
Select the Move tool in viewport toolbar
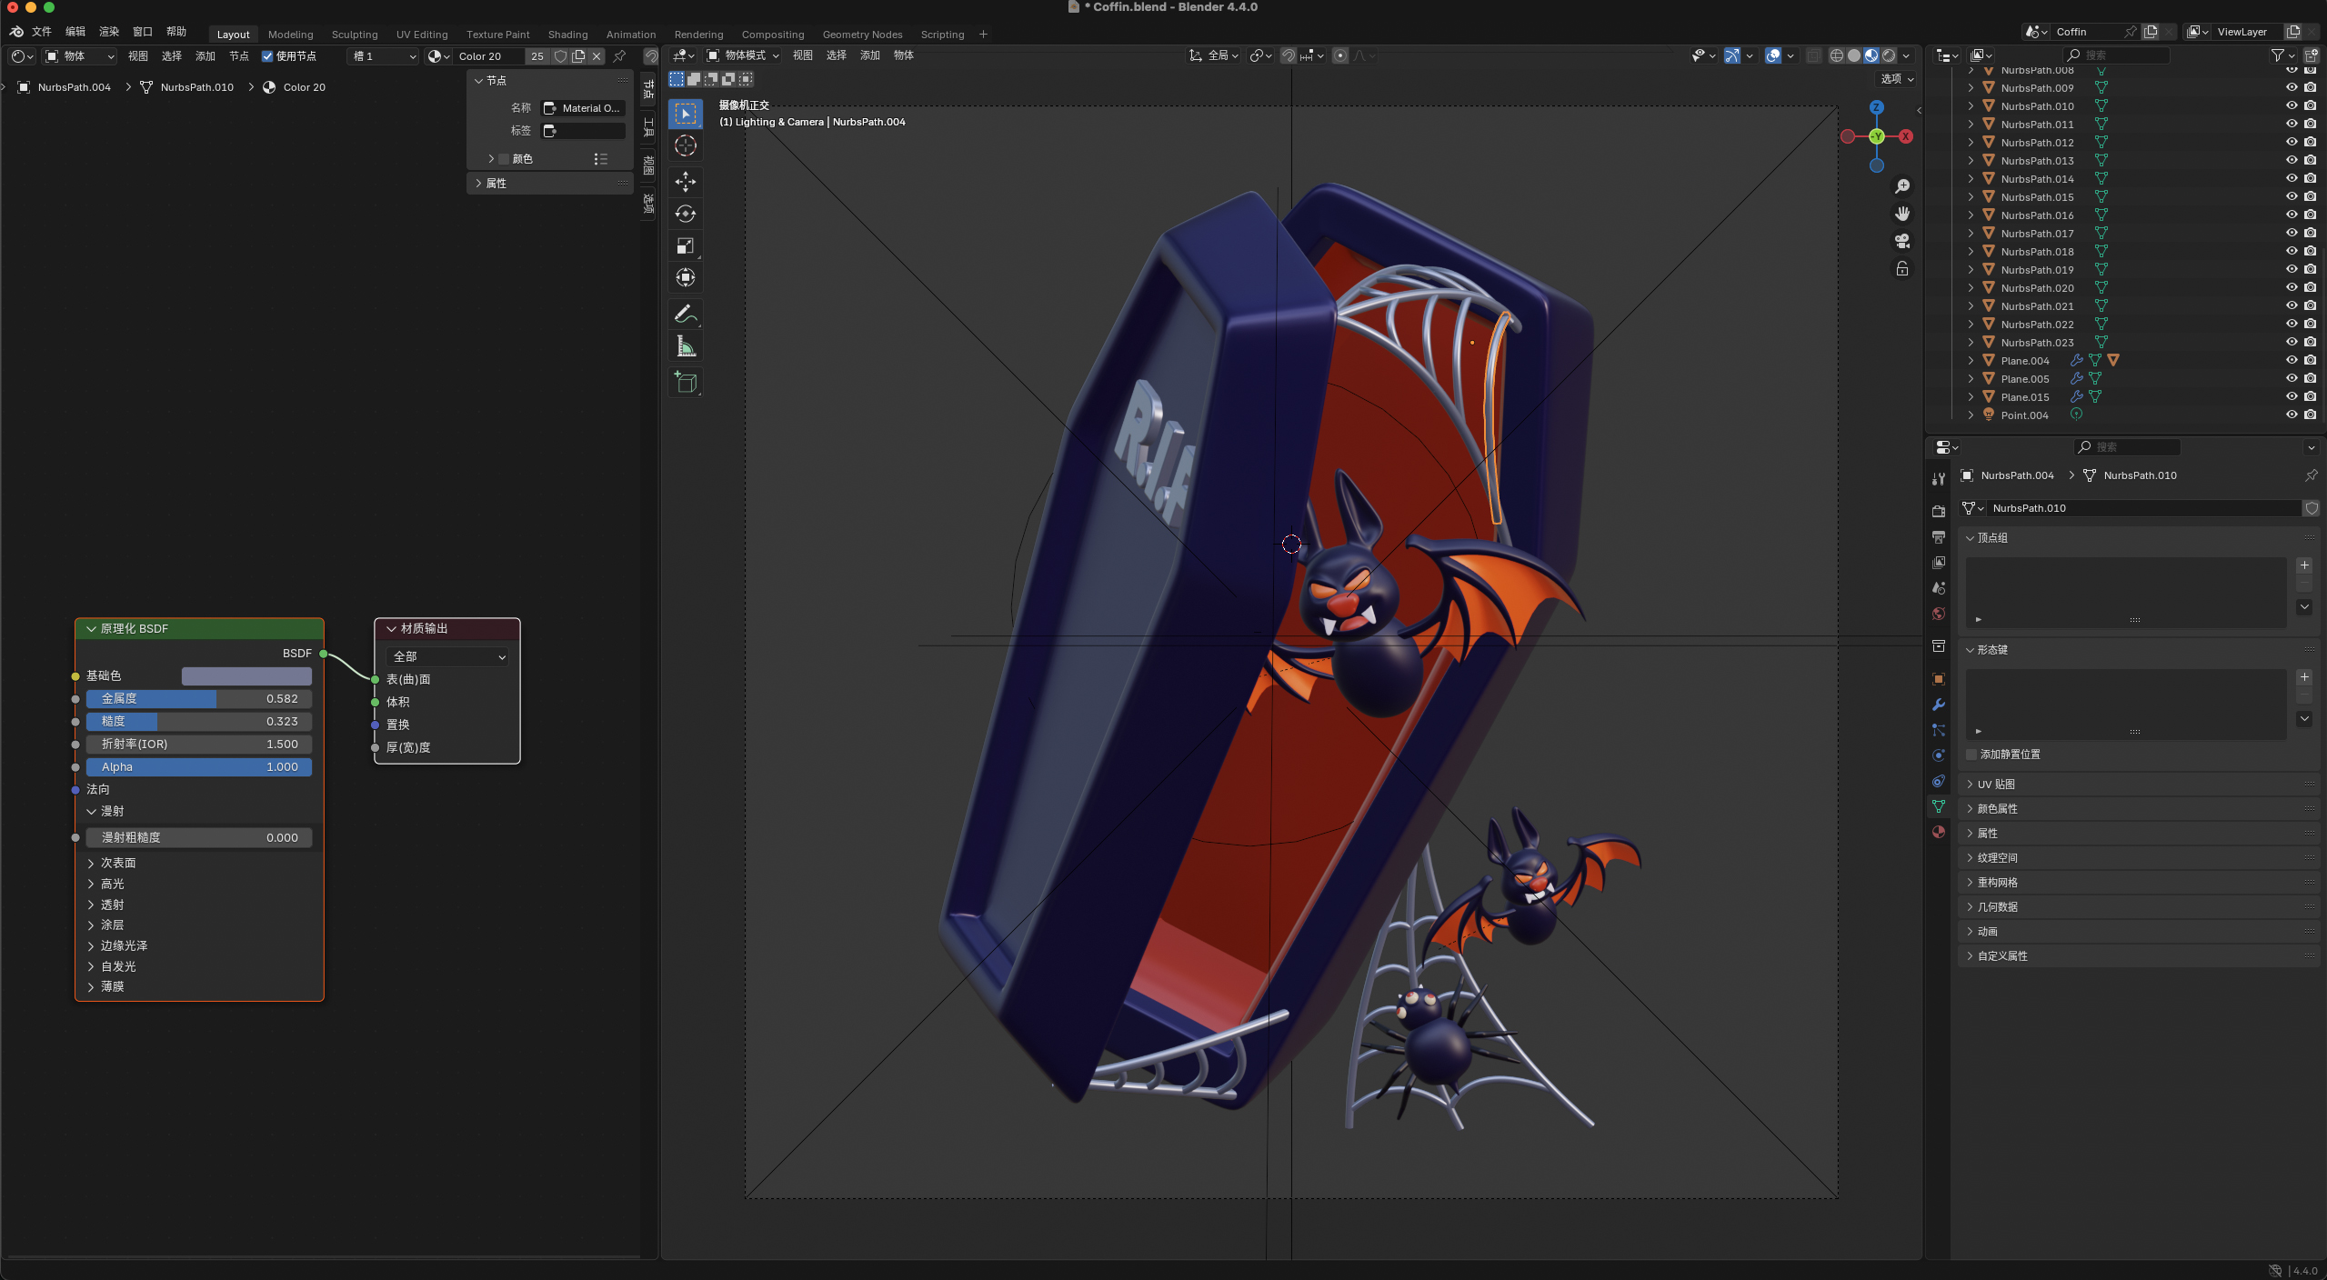click(686, 182)
